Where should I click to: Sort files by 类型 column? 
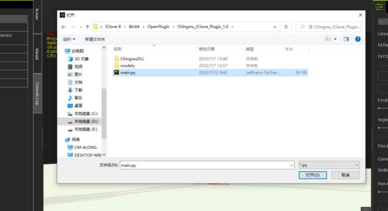[x=250, y=49]
